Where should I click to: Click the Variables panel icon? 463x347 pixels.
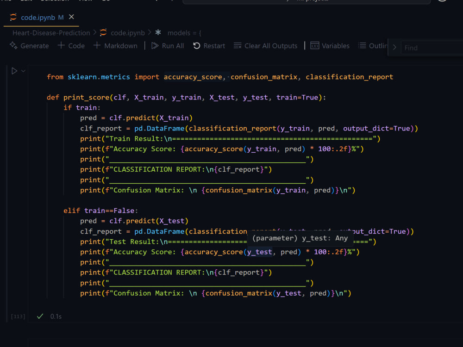(314, 46)
